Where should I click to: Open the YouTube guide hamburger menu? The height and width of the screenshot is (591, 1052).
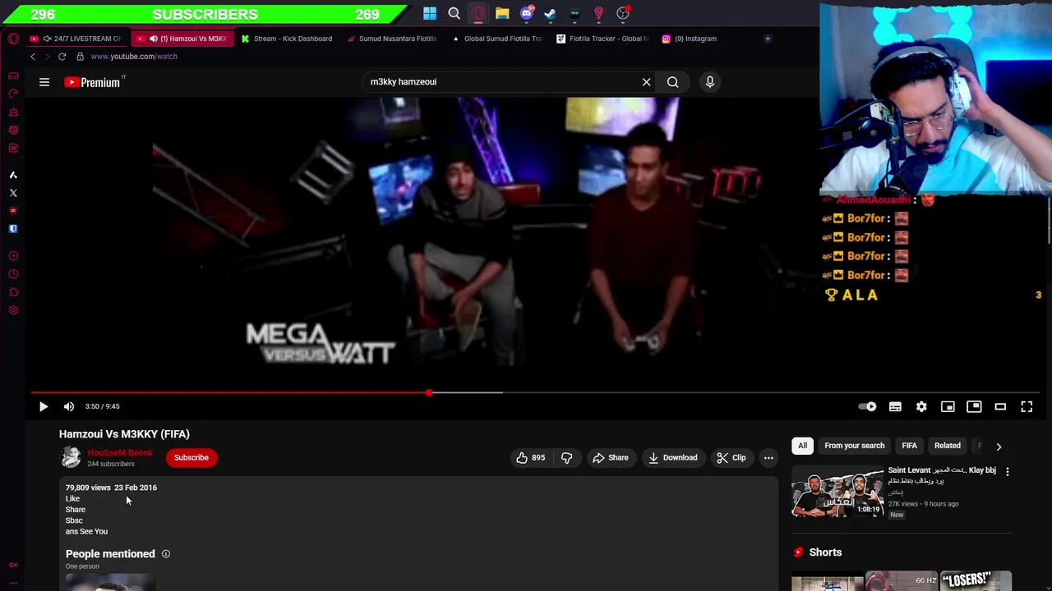pyautogui.click(x=44, y=82)
